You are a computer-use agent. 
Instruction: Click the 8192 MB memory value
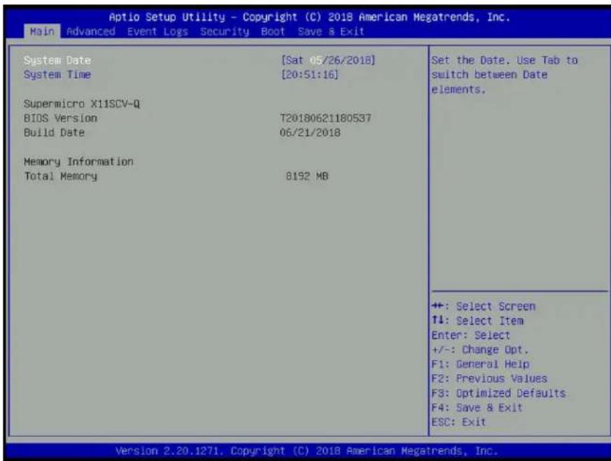[x=307, y=176]
